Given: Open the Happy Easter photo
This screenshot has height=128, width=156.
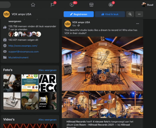Looking at the screenshot, I should pyautogui.click(x=30, y=101).
